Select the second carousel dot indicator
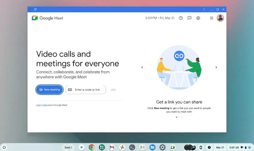 click(179, 117)
